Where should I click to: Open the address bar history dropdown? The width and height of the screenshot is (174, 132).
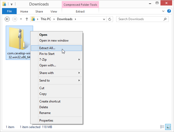pos(104,19)
